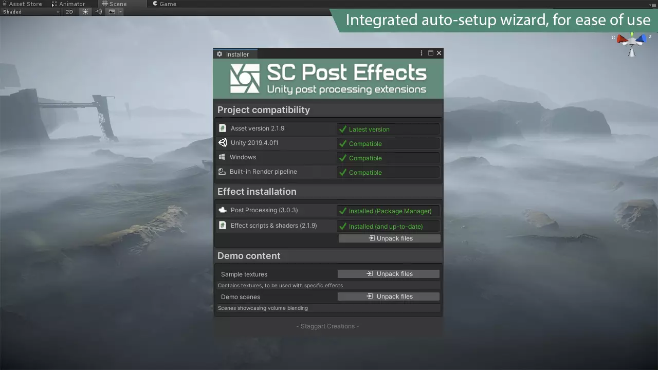Unpack files for Demo scenes
Screen dimensions: 658x370
[389, 297]
